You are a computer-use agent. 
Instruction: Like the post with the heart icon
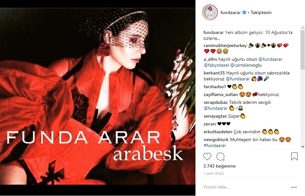point(207,156)
